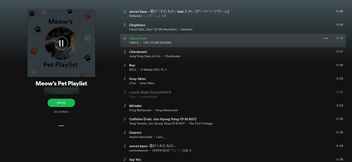The height and width of the screenshot is (162, 352).
Task: Select the Dirgahayu track title
Action: coord(137,25)
